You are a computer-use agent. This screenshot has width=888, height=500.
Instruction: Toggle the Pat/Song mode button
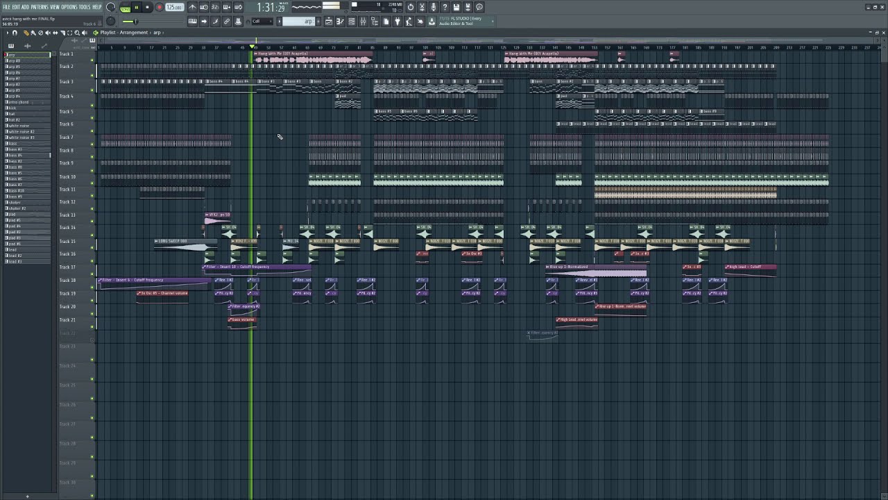coord(126,8)
